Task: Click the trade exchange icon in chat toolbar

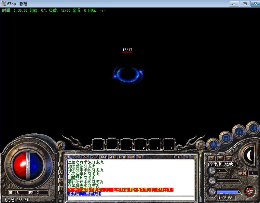Action: point(85,157)
